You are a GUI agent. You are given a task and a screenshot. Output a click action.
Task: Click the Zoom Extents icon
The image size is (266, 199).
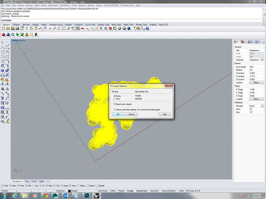63,28
